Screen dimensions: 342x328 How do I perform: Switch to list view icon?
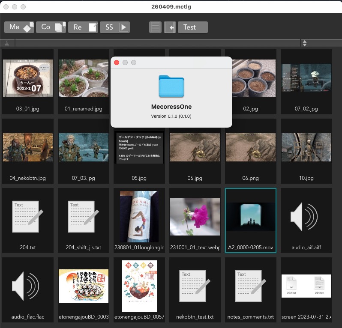pos(155,27)
